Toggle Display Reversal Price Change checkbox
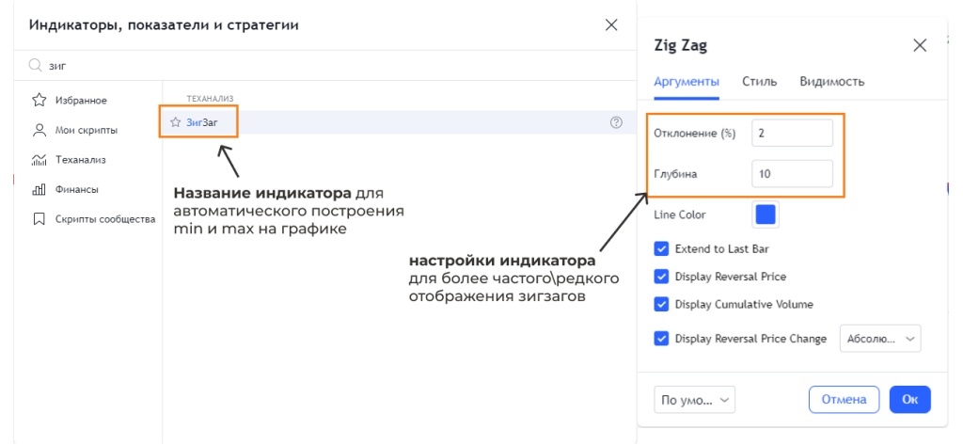Viewport: 963px width, 445px height. click(661, 339)
